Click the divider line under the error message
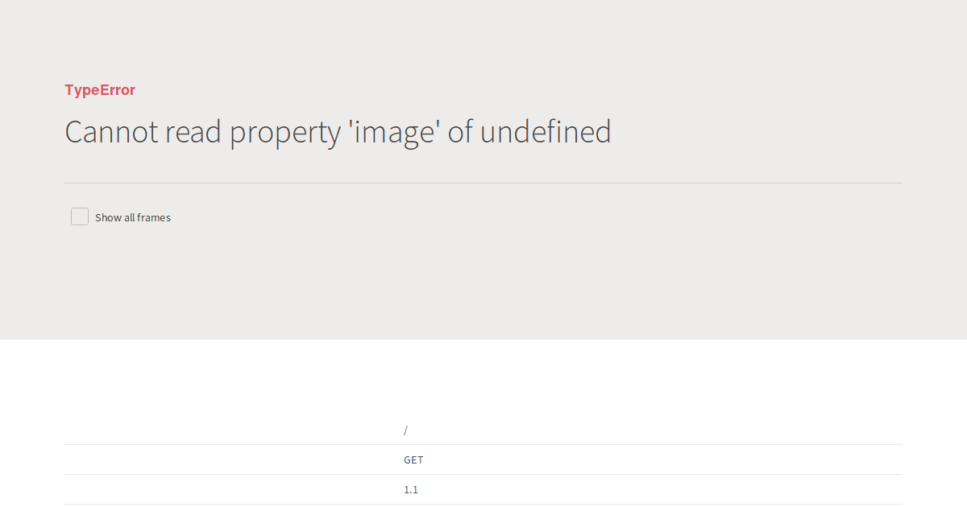This screenshot has height=507, width=967. pos(483,183)
